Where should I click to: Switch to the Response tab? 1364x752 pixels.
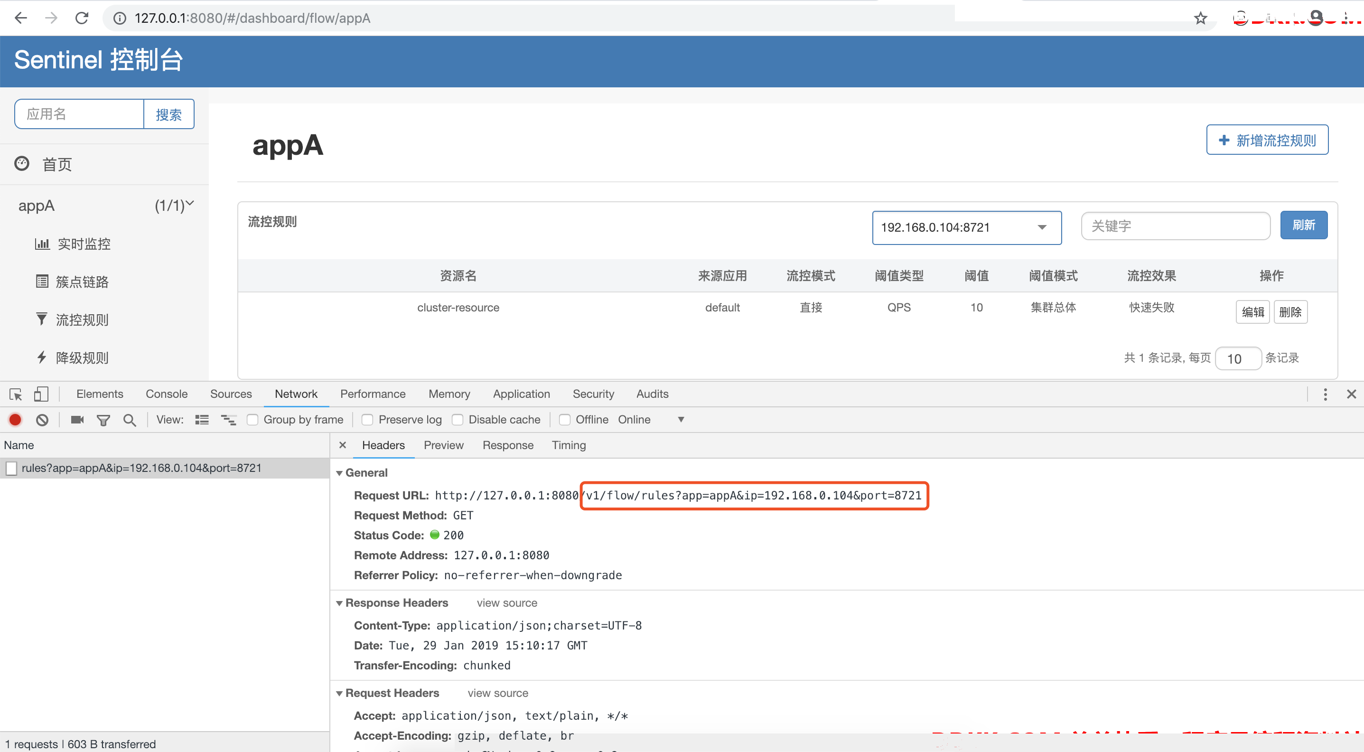(508, 445)
